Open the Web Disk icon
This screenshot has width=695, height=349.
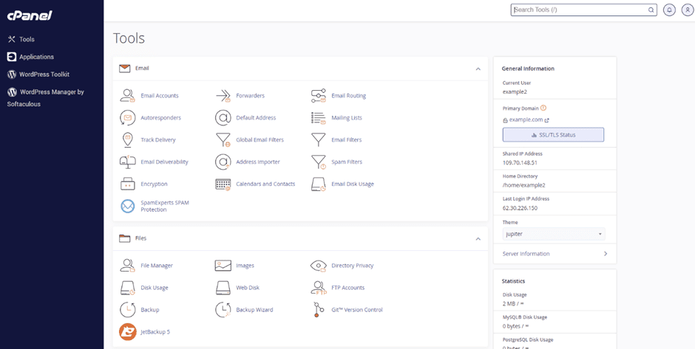pyautogui.click(x=223, y=288)
